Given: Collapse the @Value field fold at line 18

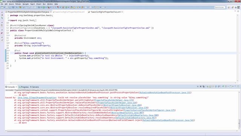Looking at the screenshot, I should [9, 43].
